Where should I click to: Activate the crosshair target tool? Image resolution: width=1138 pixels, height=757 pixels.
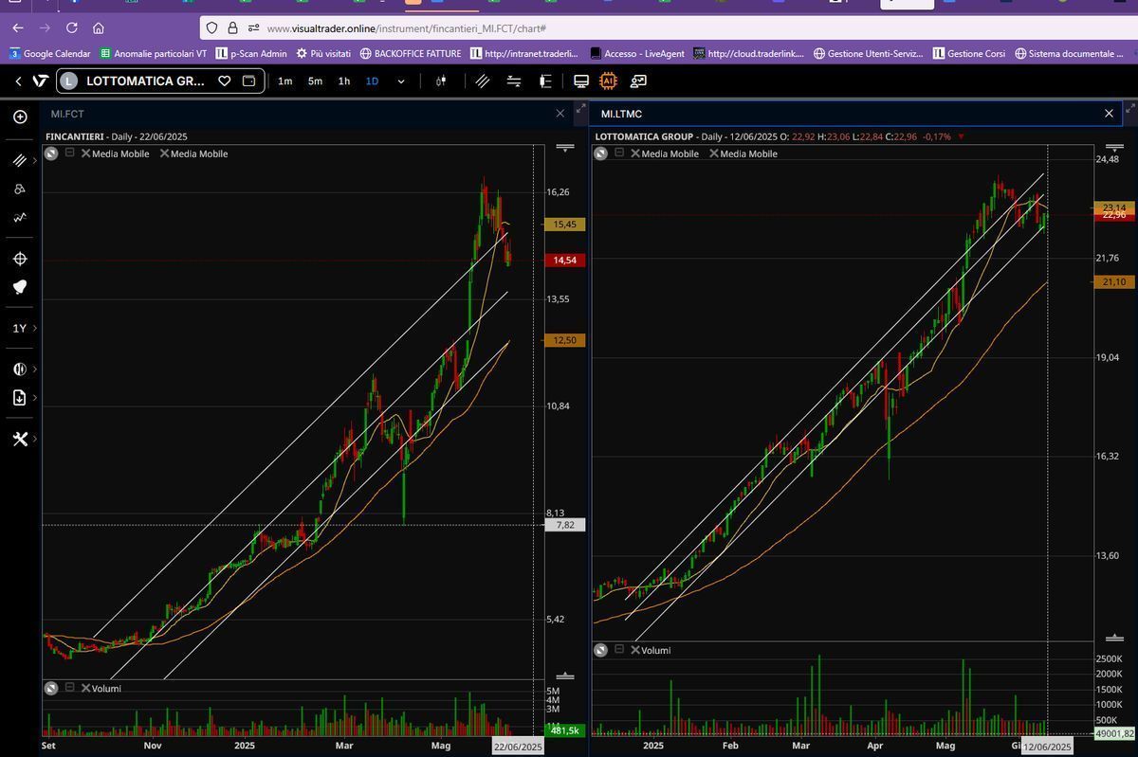pos(20,259)
